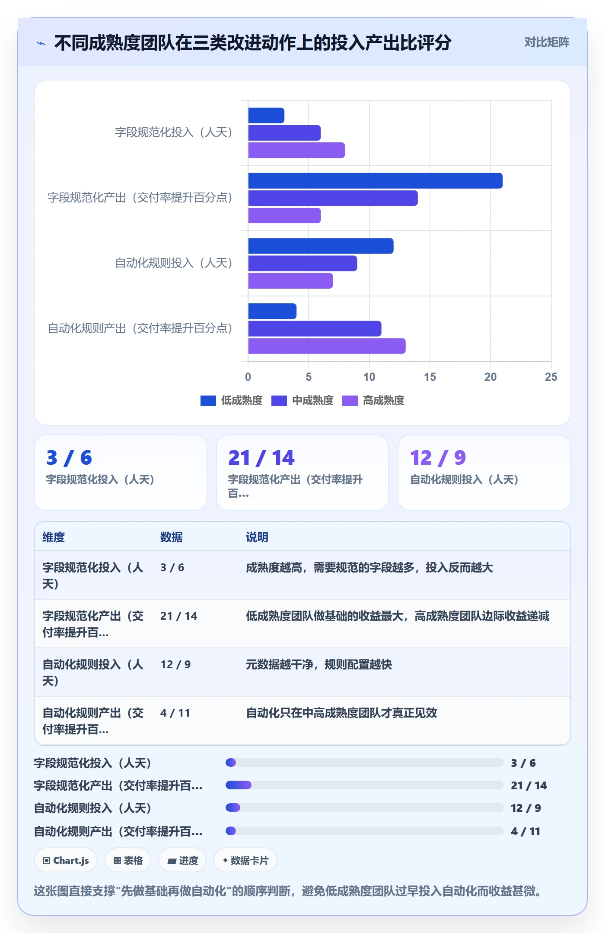This screenshot has width=605, height=933.
Task: Click the progress bar for 自动化规则投入（人天）
Action: coord(365,808)
